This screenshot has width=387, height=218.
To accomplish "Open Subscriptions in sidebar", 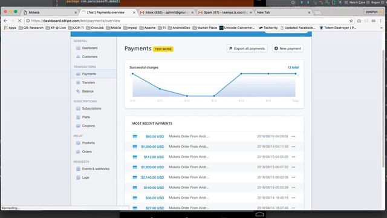I will point(89,108).
